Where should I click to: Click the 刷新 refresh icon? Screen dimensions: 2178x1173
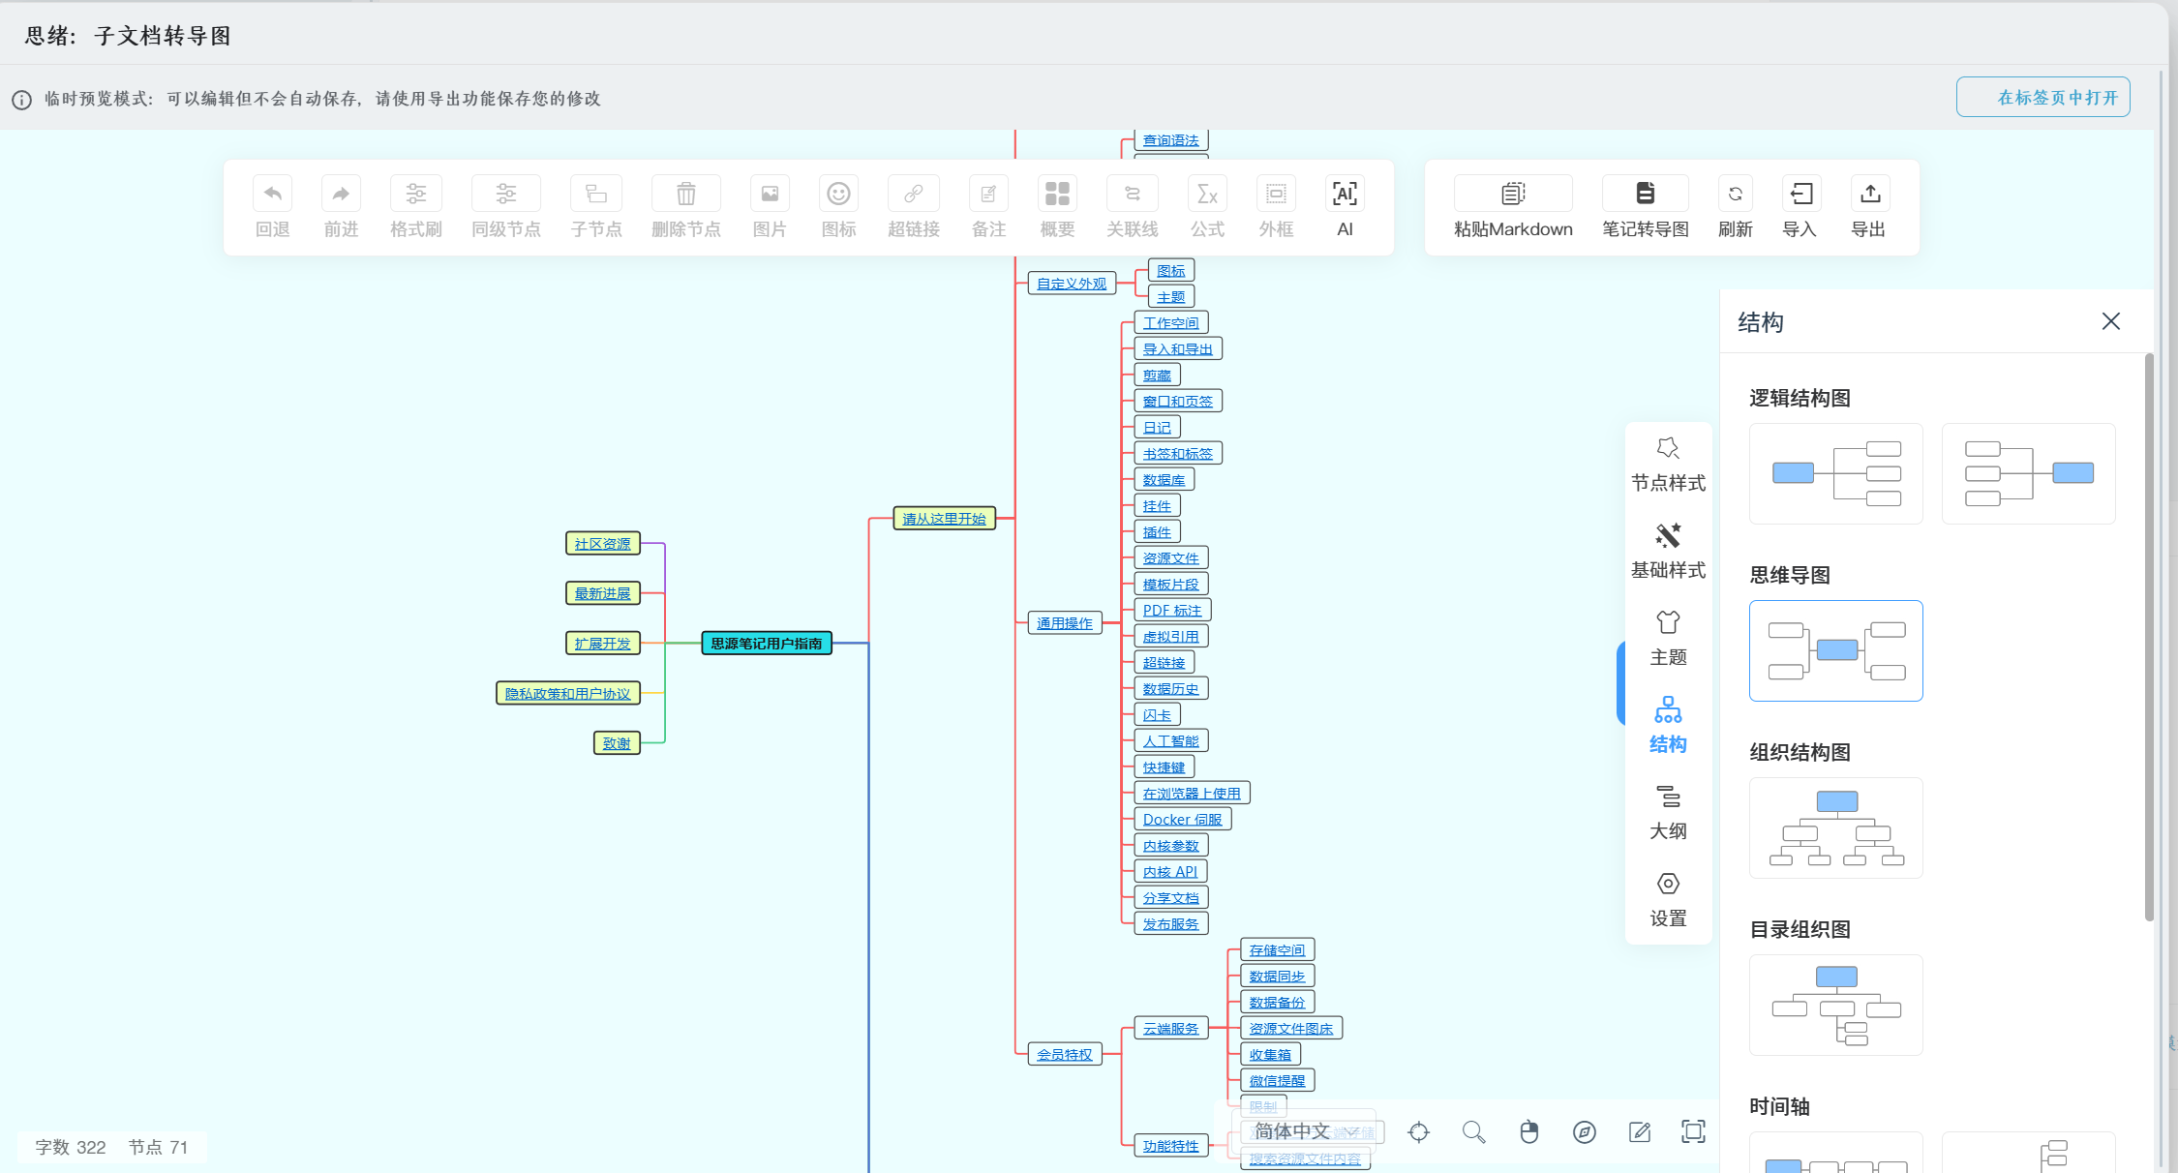coord(1735,195)
